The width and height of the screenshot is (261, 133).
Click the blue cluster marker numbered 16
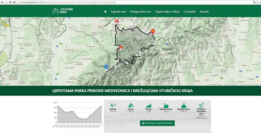point(106,66)
